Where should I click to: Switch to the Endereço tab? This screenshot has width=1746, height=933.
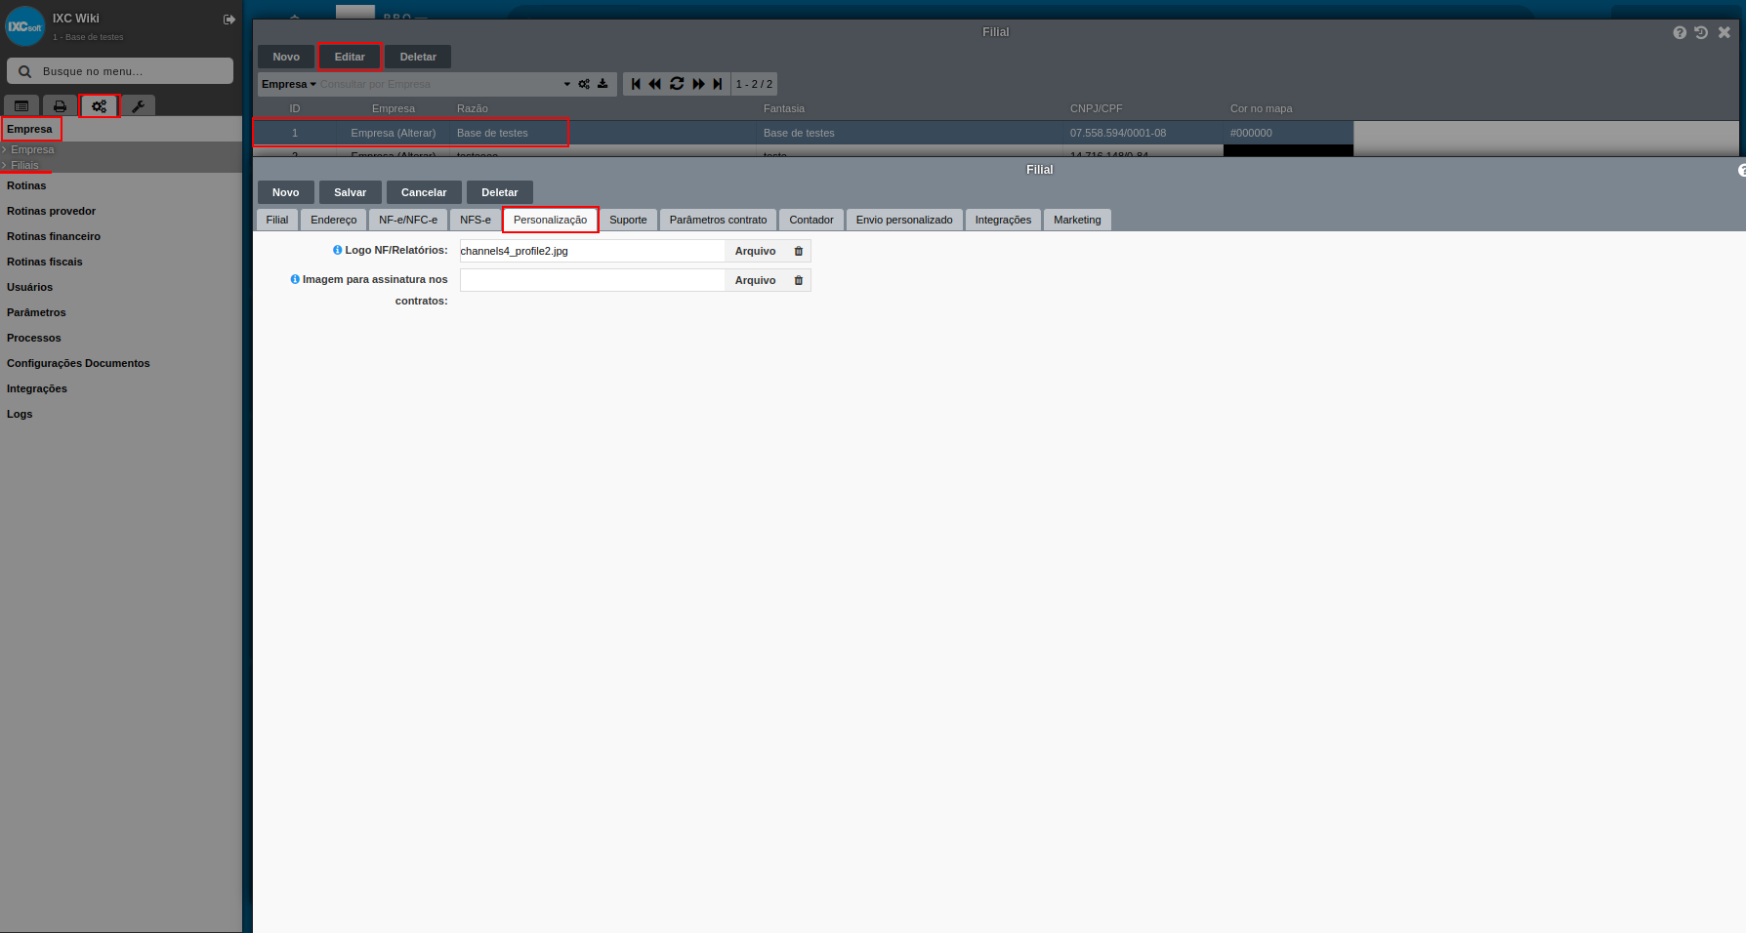pyautogui.click(x=334, y=220)
